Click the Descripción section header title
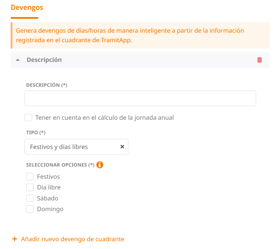 44,60
